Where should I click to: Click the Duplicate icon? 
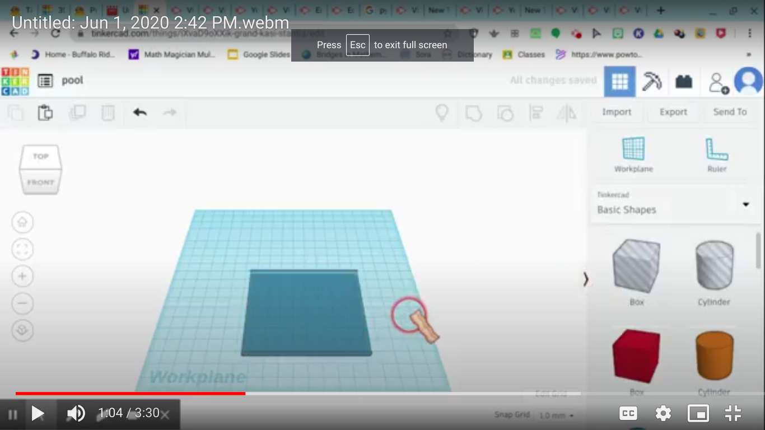[77, 113]
